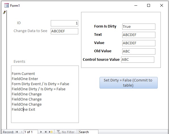Click the Search box in navigation bar
The height and width of the screenshot is (134, 169).
pyautogui.click(x=88, y=132)
